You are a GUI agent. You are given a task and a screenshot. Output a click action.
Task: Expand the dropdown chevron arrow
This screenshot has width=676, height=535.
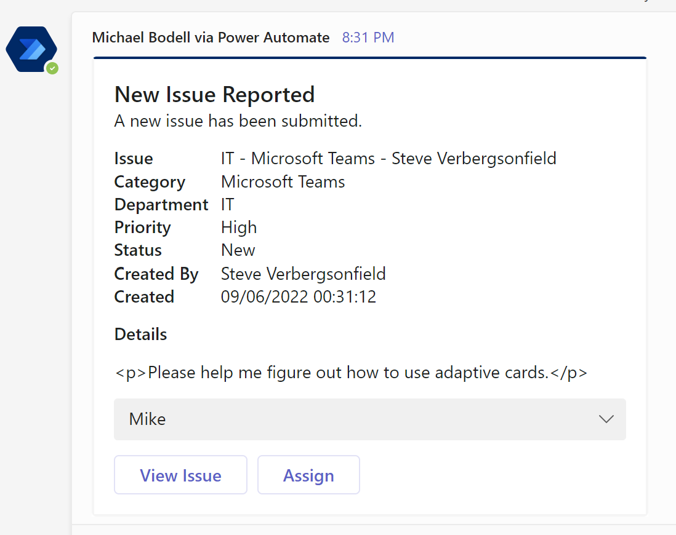(606, 419)
